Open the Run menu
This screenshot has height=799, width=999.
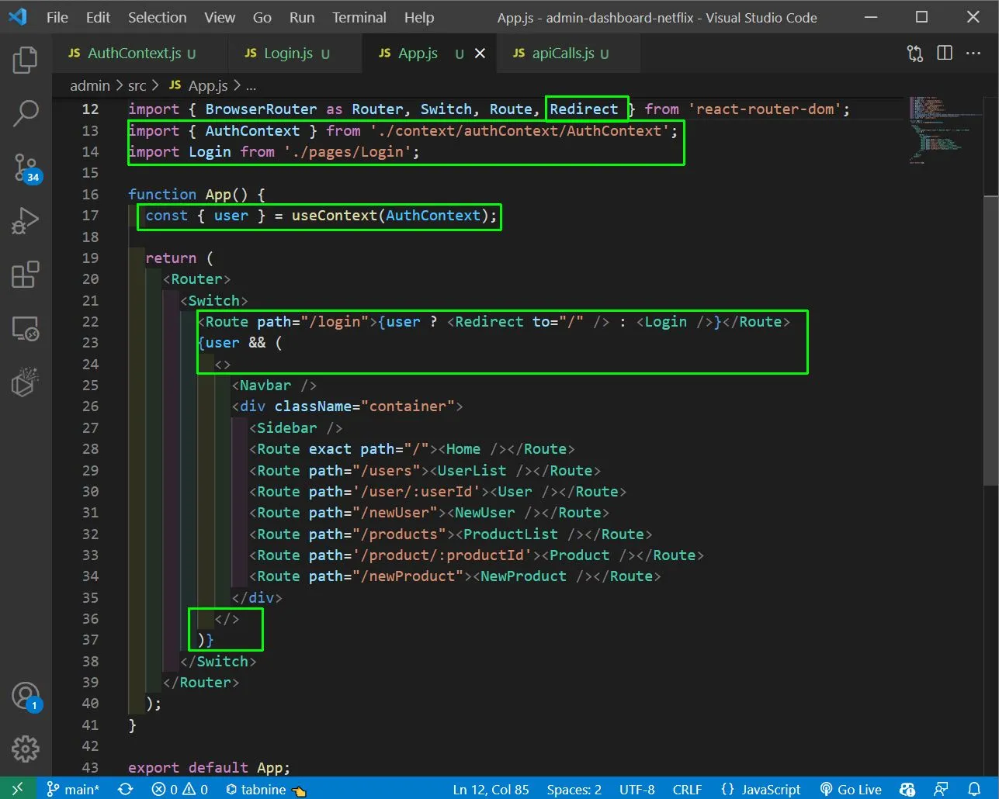[302, 17]
